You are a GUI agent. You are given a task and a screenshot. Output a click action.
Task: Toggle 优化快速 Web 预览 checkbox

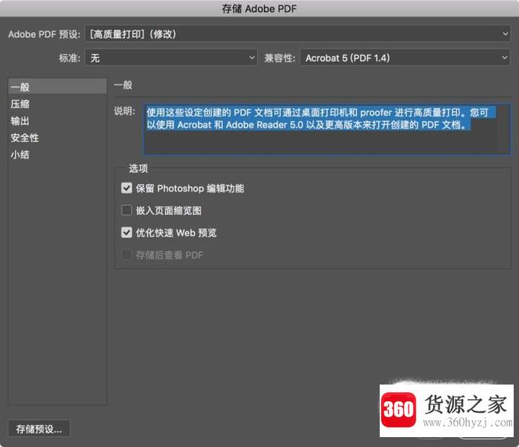pyautogui.click(x=126, y=232)
